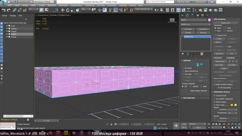The width and height of the screenshot is (242, 136).
Task: Toggle visibility eye of chassis object
Action: (x=7, y=31)
